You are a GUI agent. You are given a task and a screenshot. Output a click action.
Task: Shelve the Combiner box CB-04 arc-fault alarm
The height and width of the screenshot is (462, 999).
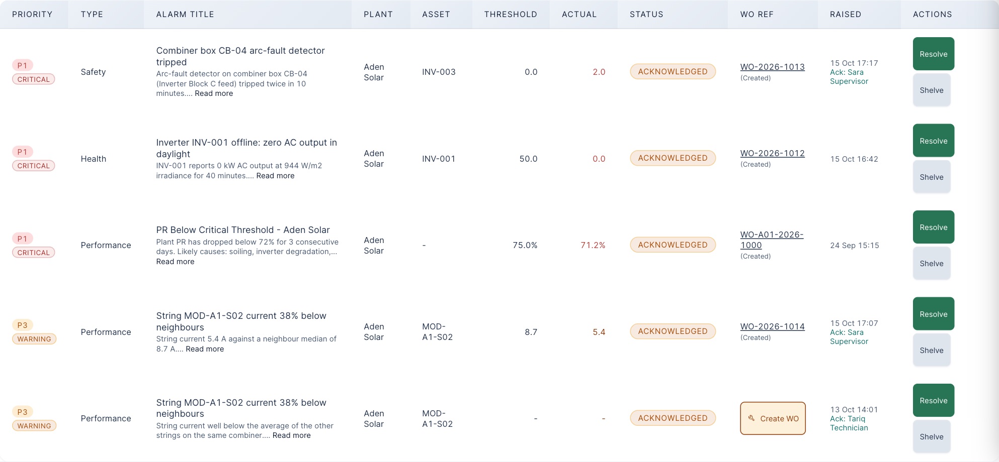(931, 90)
